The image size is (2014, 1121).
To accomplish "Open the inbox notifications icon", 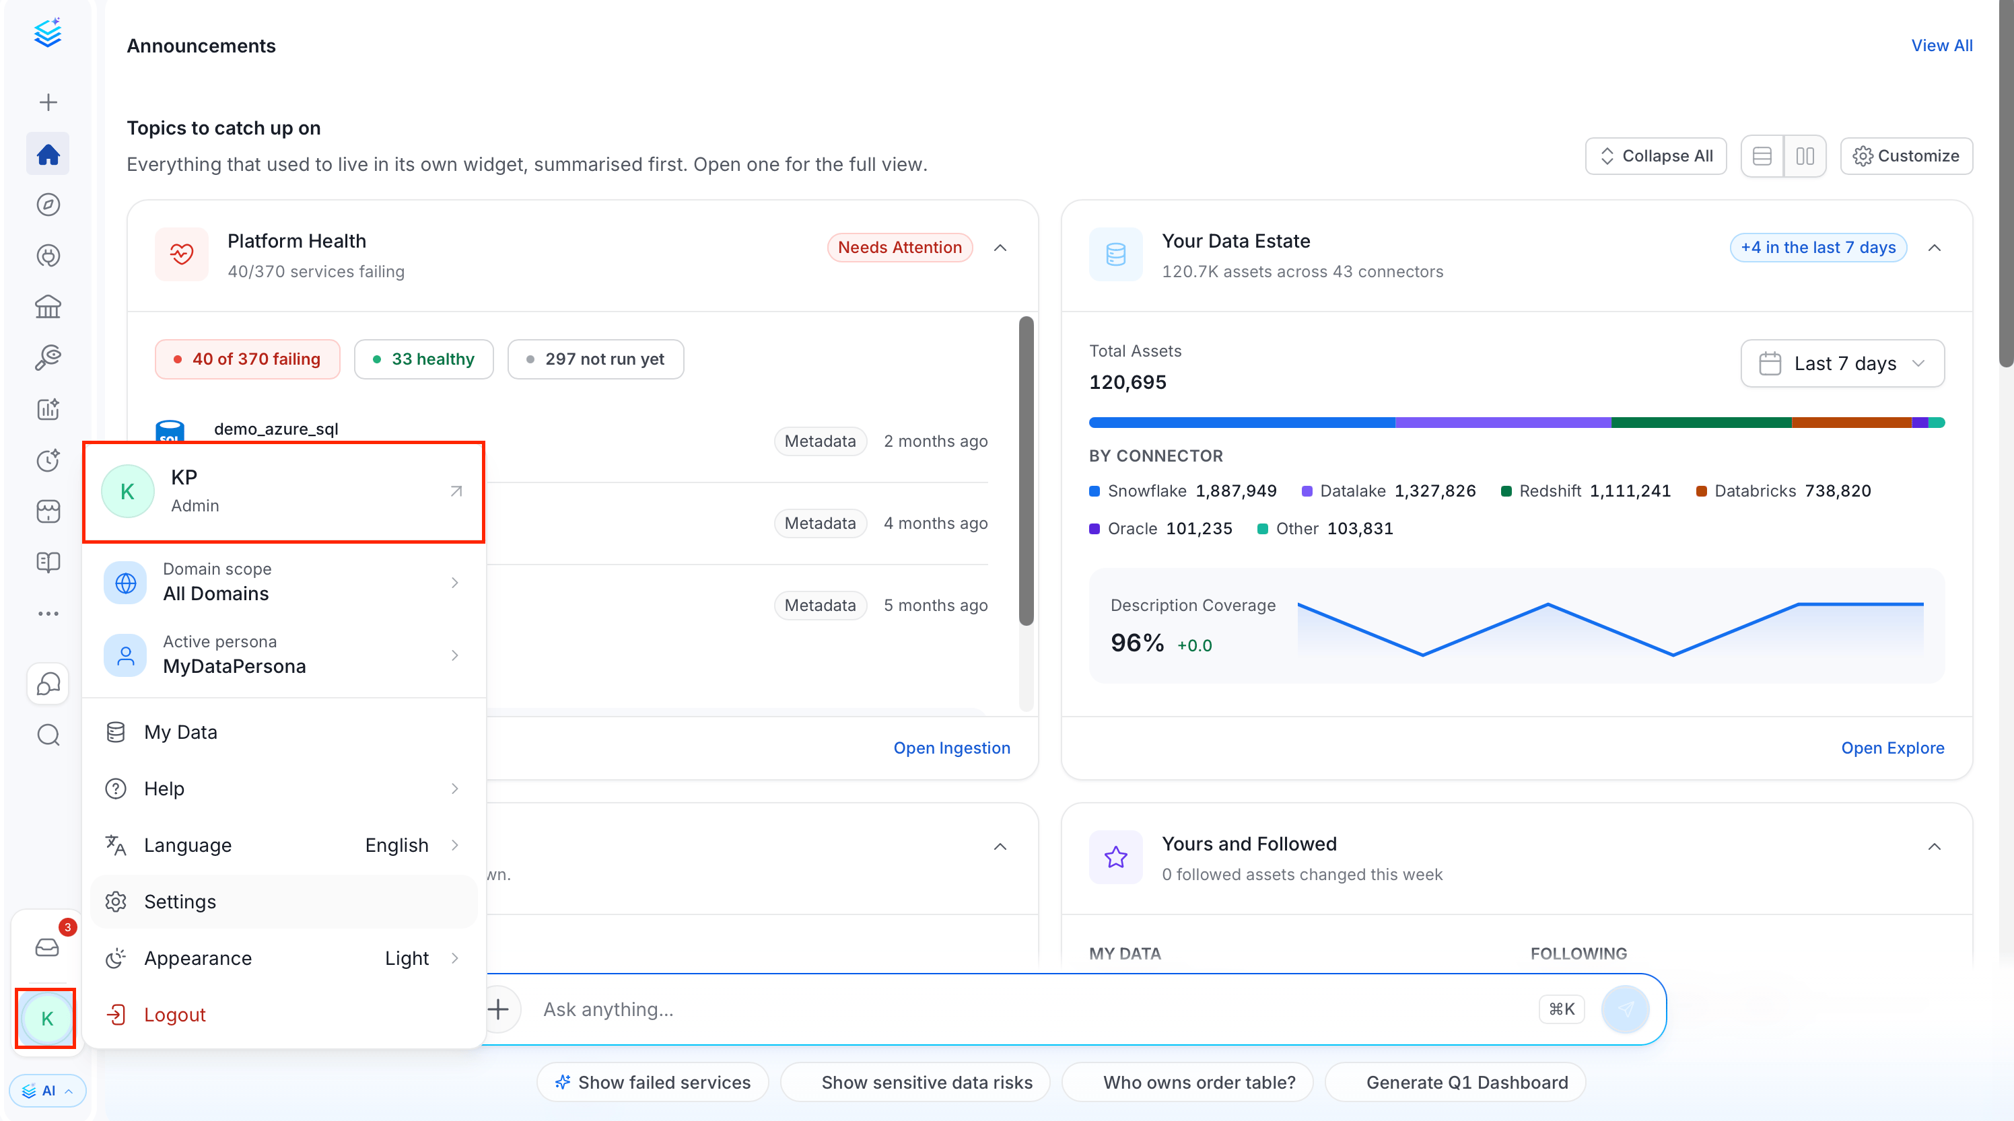I will point(48,947).
